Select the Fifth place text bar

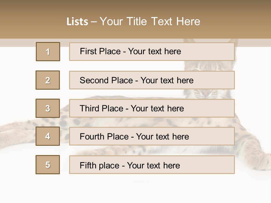(x=152, y=165)
